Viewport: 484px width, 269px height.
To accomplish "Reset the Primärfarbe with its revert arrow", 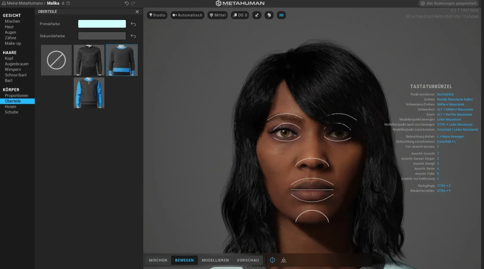I will (133, 24).
